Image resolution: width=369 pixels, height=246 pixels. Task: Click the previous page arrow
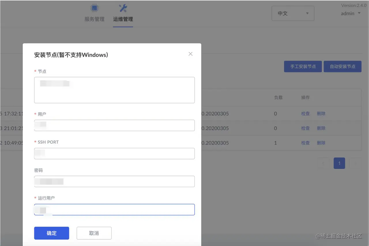323,163
